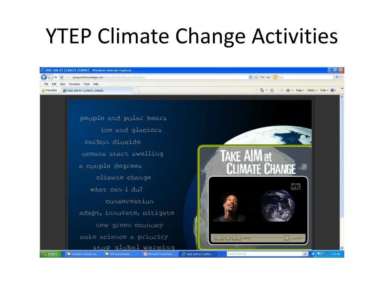
Task: Click the magnifier Search button
Action: [x=337, y=77]
